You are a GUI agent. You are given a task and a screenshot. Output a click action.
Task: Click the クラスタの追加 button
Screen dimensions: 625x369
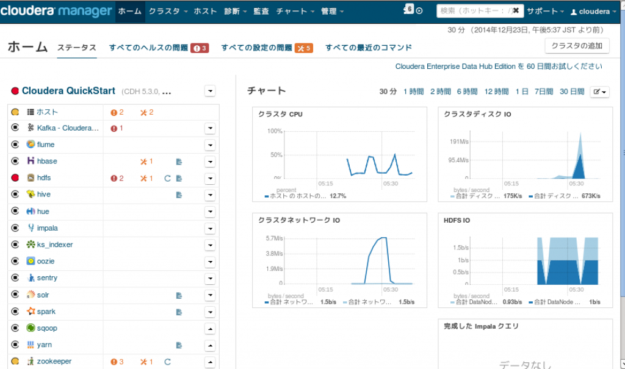point(577,46)
